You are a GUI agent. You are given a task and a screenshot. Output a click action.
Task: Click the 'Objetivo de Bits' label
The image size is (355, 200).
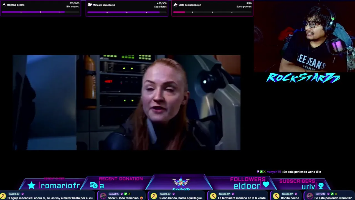pyautogui.click(x=16, y=5)
